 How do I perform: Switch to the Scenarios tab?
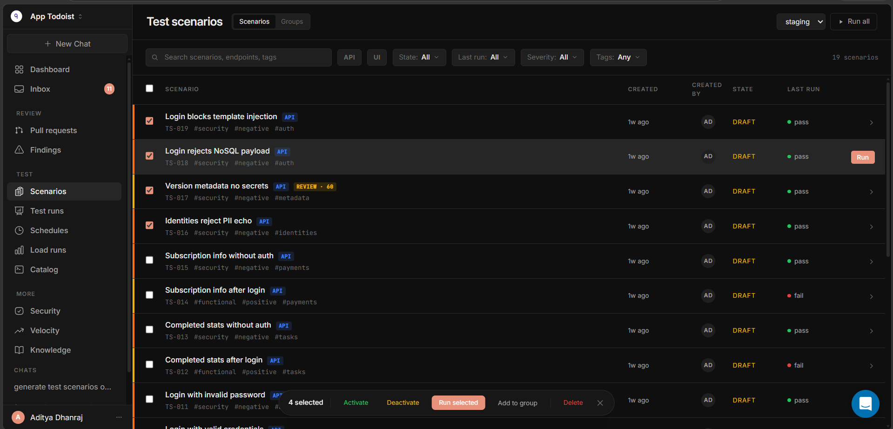click(x=254, y=22)
